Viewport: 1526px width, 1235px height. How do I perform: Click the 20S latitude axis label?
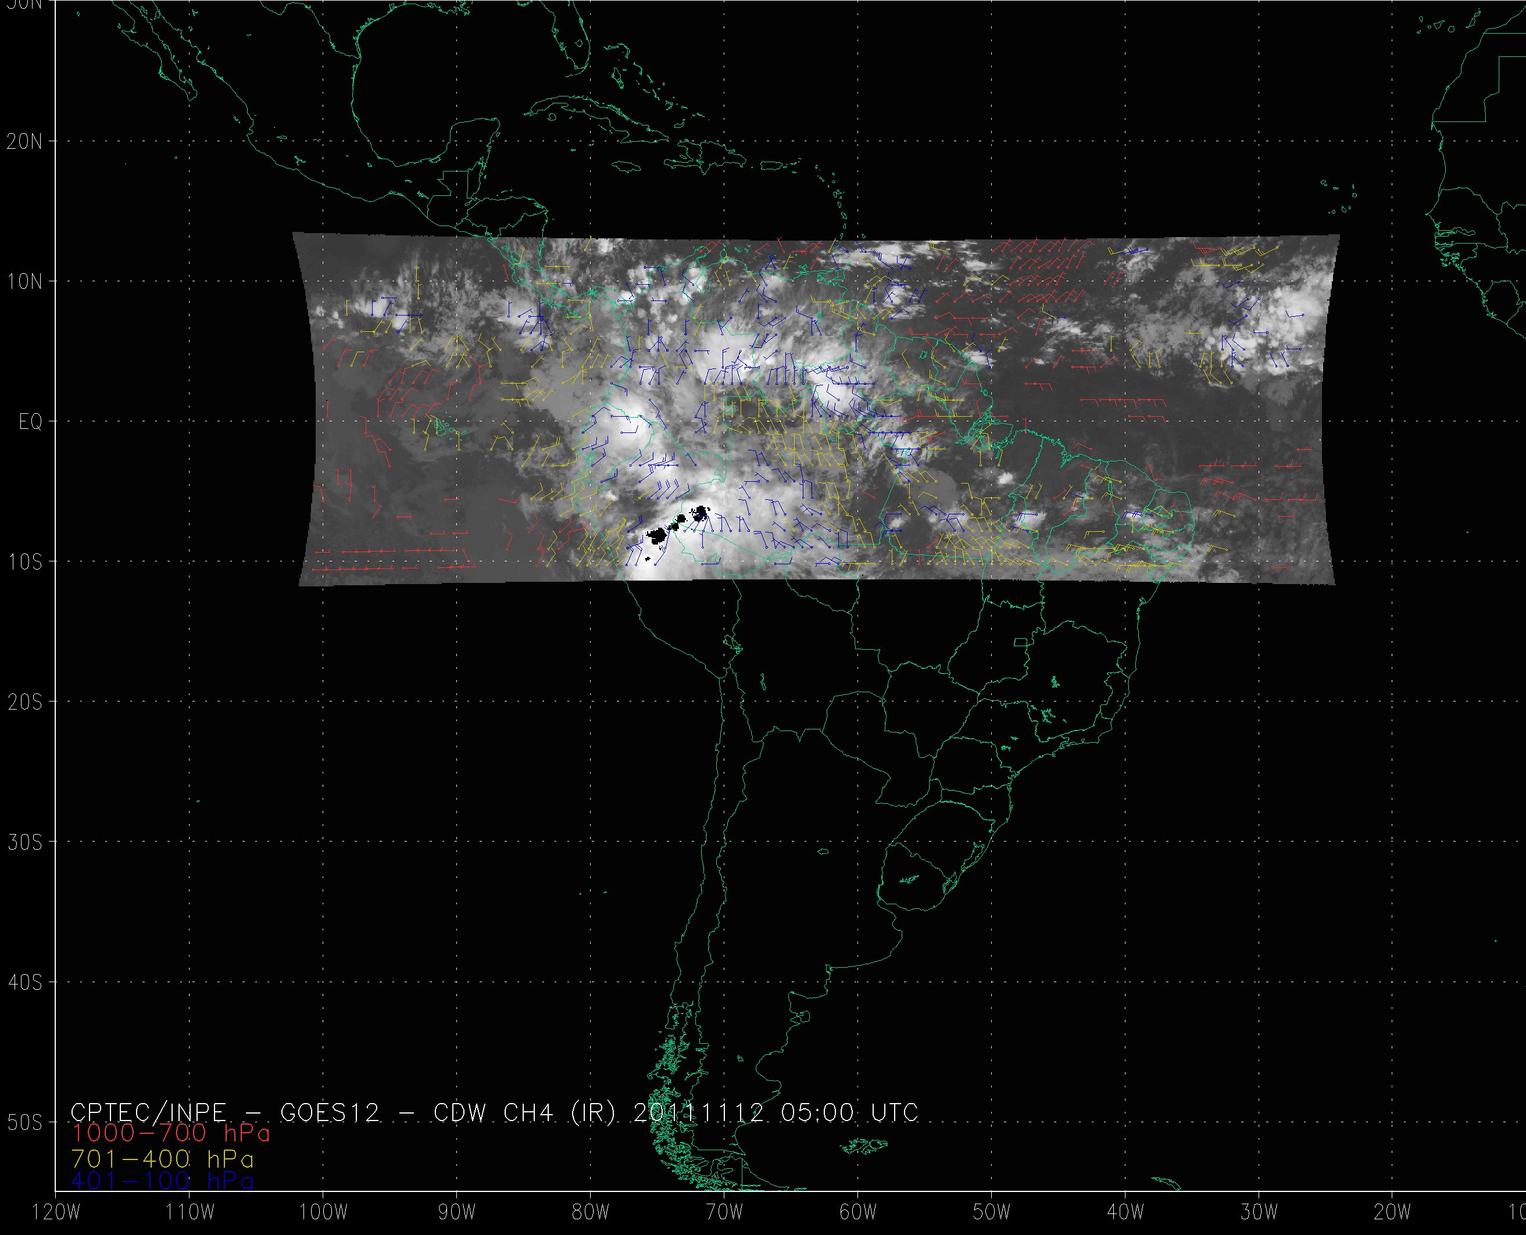(24, 703)
